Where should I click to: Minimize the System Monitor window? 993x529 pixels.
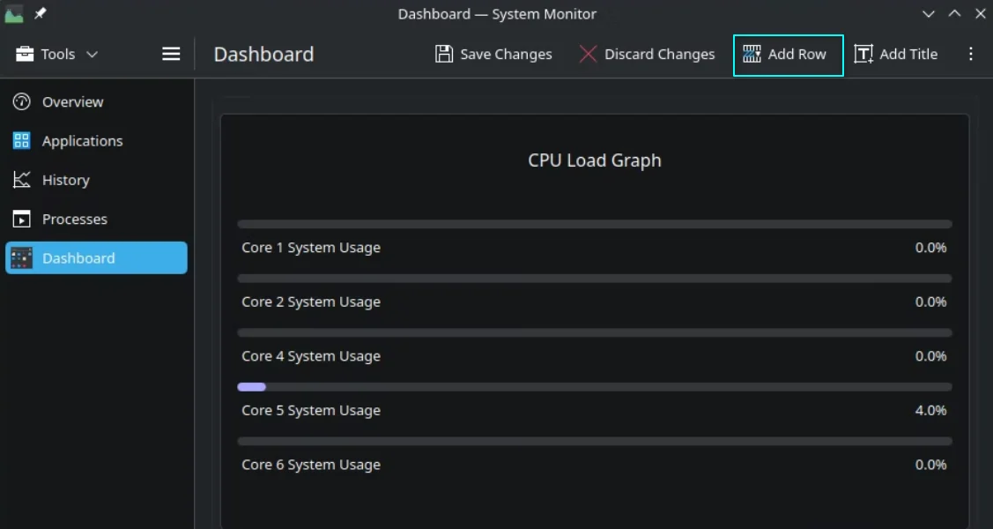pos(929,14)
